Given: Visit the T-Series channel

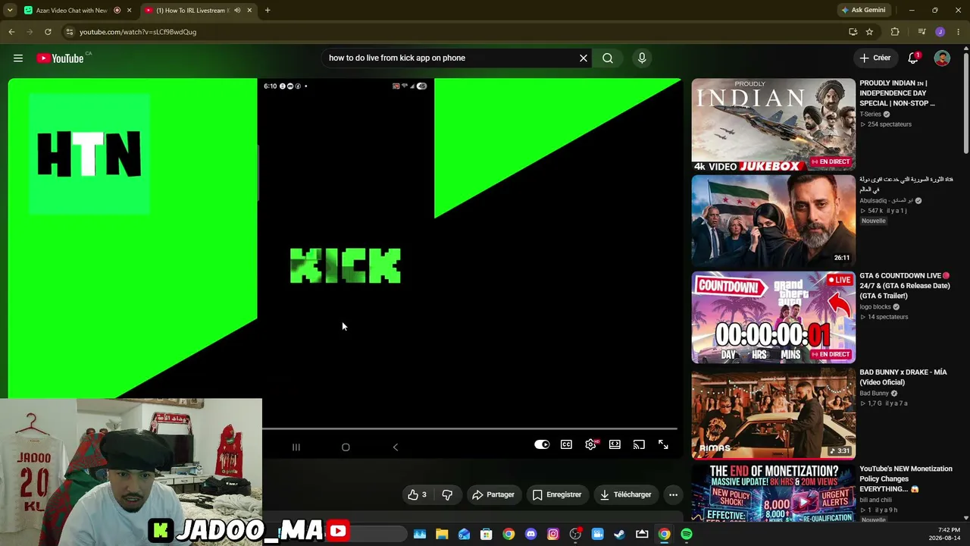Looking at the screenshot, I should [x=870, y=115].
